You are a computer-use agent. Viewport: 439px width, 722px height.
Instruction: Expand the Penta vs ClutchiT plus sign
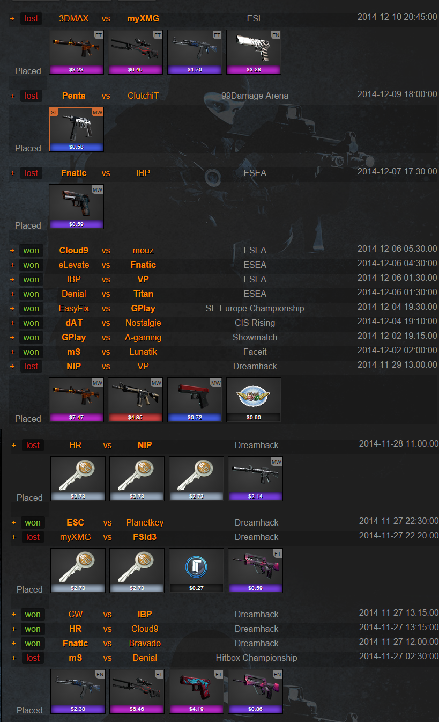[12, 96]
